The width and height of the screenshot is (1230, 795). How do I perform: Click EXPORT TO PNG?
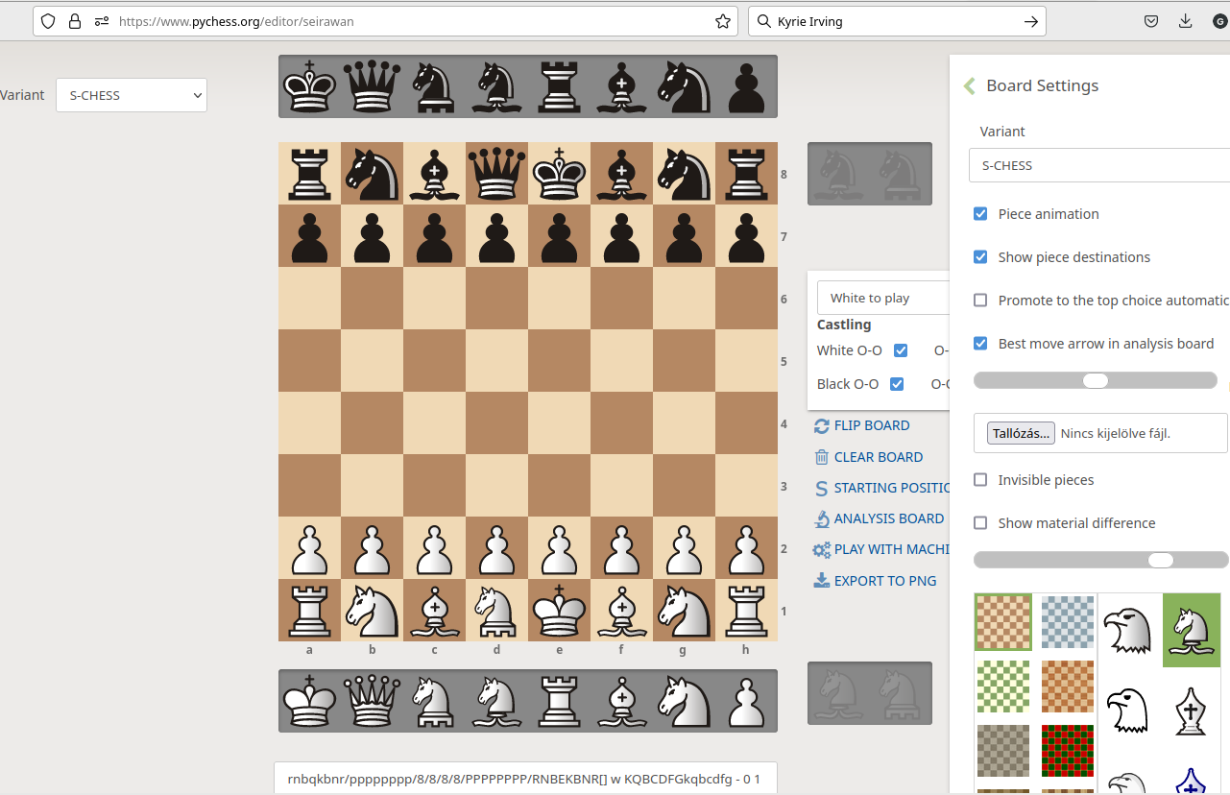[x=875, y=581]
